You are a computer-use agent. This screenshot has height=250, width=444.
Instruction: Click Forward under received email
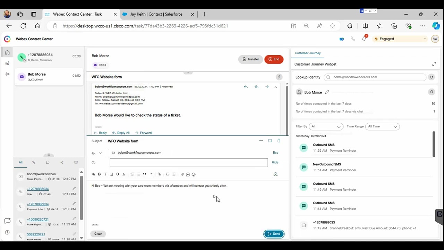[x=143, y=133]
